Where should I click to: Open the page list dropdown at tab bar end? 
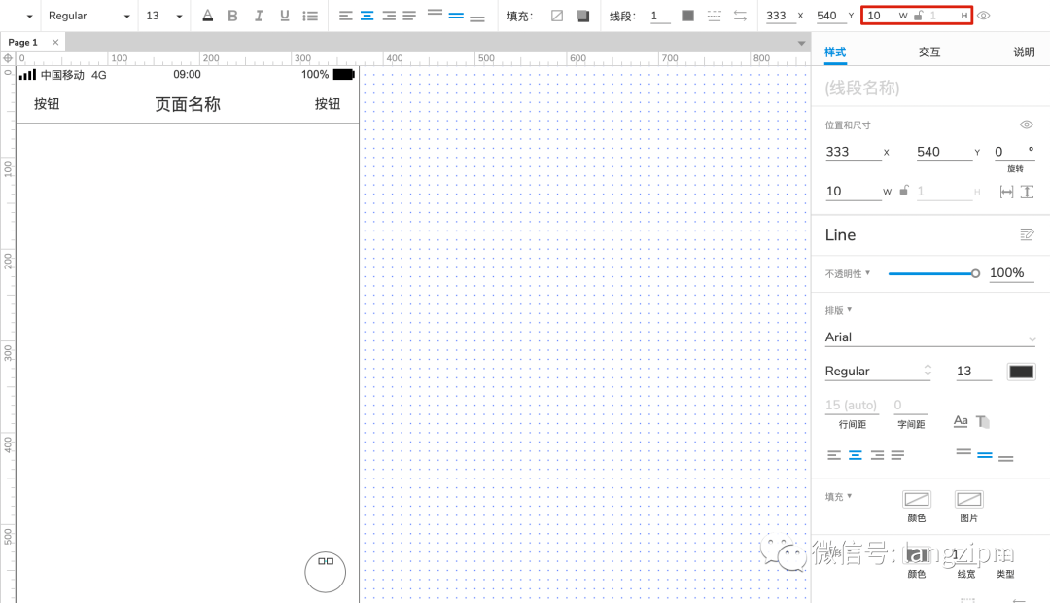(x=801, y=43)
